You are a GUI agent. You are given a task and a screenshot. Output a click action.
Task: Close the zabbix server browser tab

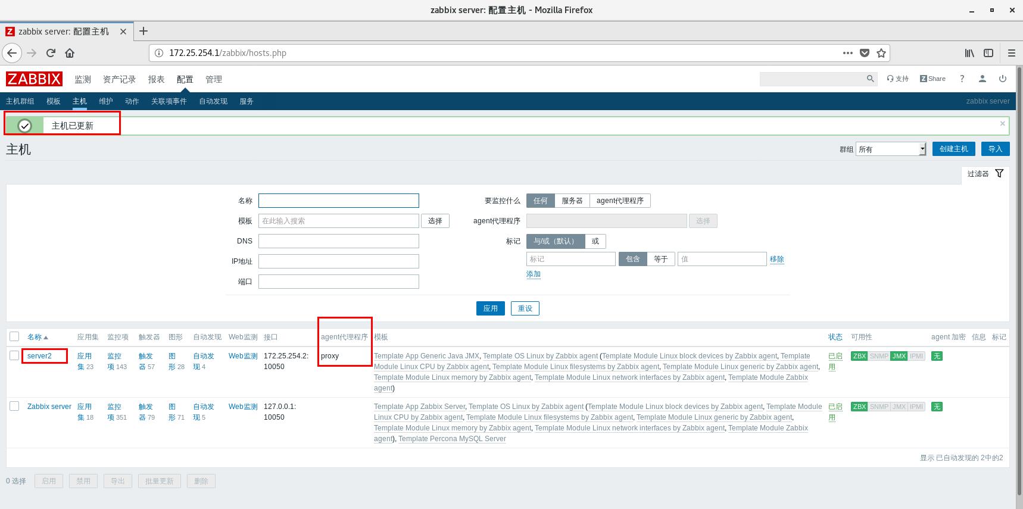pos(123,32)
